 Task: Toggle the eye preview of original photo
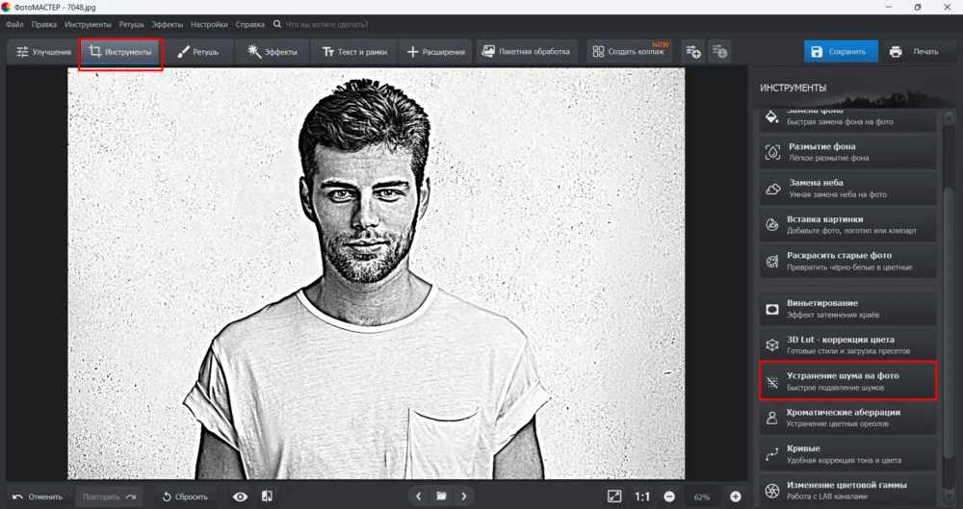[x=241, y=496]
